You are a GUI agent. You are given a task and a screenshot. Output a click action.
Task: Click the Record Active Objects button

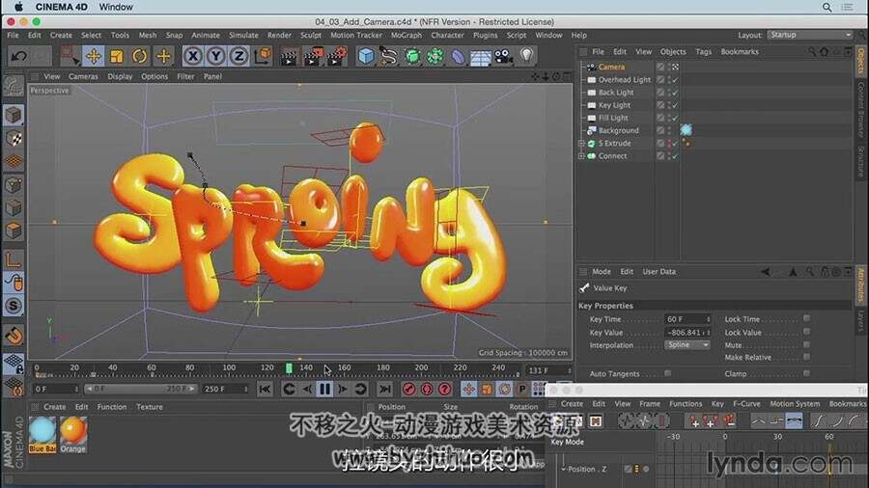point(409,390)
